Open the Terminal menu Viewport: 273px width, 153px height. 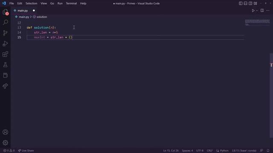tap(71, 3)
